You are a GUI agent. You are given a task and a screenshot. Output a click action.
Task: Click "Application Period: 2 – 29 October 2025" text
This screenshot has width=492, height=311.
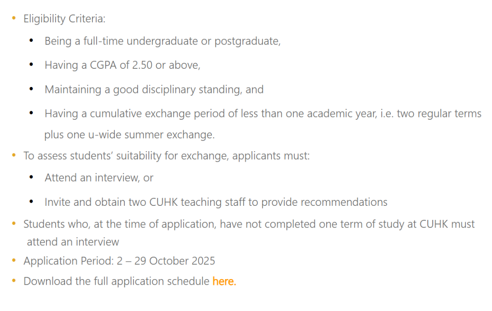pos(119,261)
